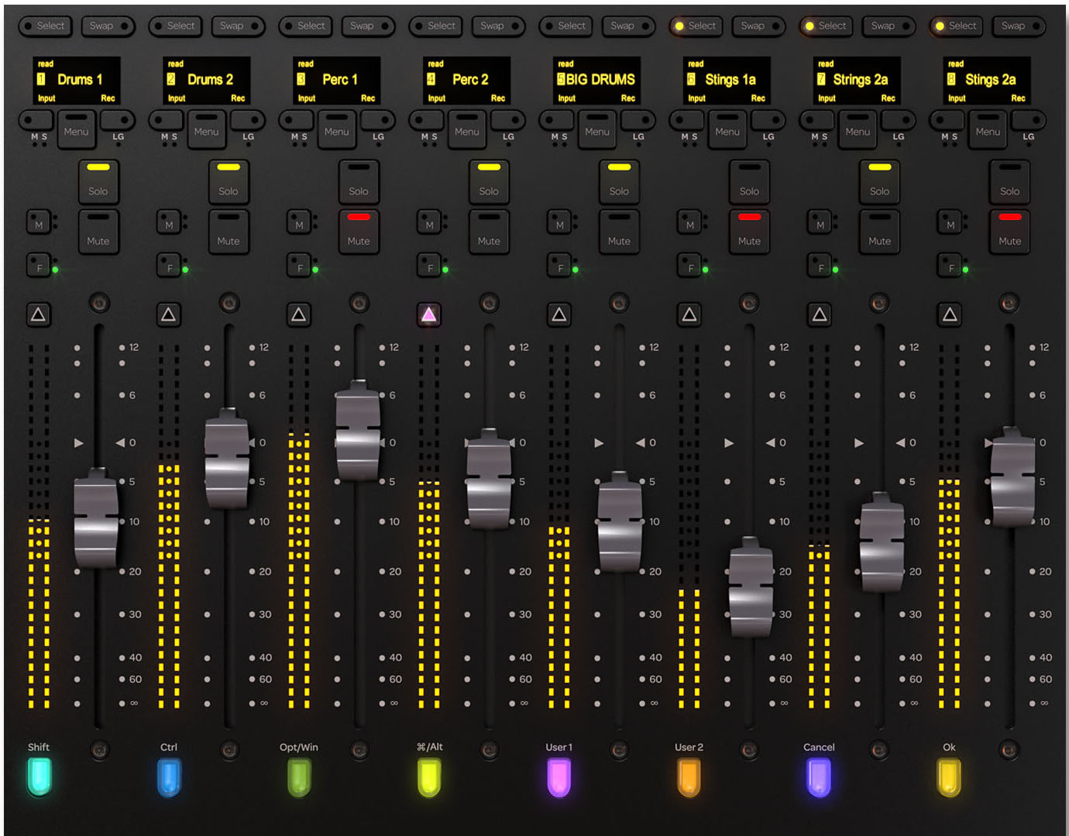Viewport: 1069px width, 836px height.
Task: Click the triangle attention button on Strings 2a
Action: 820,315
